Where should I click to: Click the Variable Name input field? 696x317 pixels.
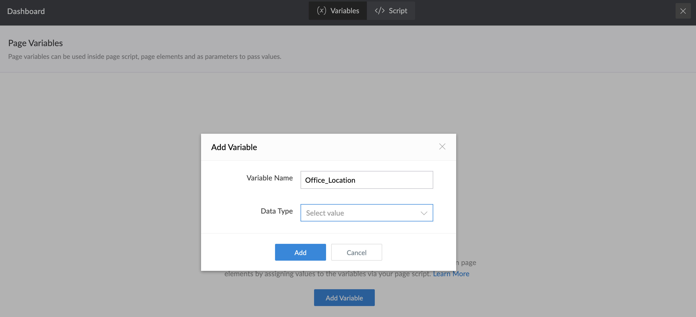click(366, 180)
